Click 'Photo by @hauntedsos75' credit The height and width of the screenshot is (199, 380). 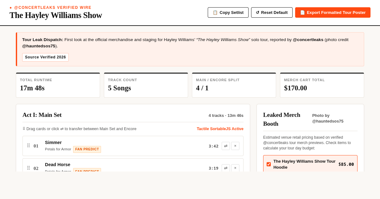(328, 118)
